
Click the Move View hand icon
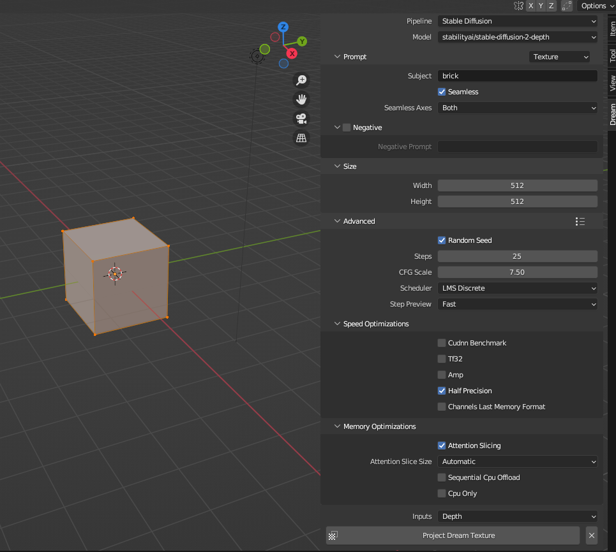coord(301,99)
